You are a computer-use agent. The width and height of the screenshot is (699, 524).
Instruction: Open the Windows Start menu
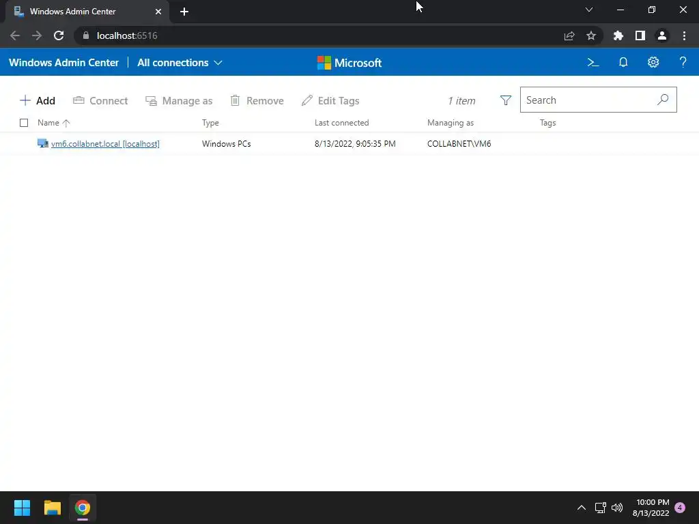pos(22,508)
